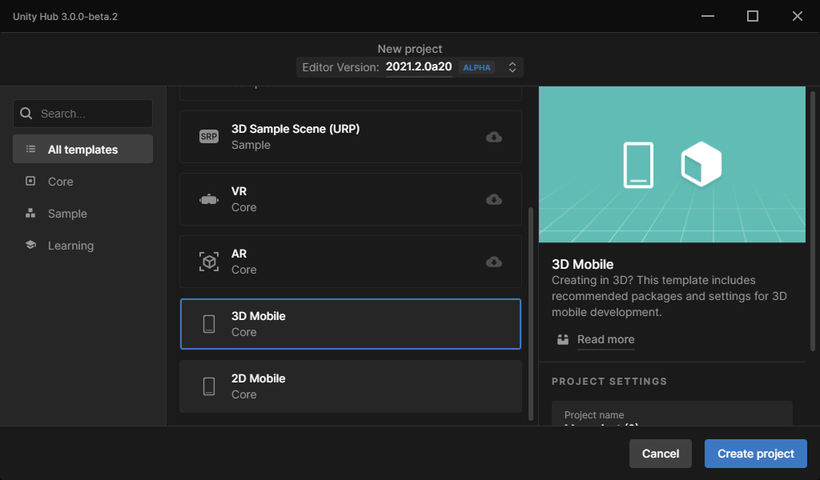Click the Learning category icon

31,245
